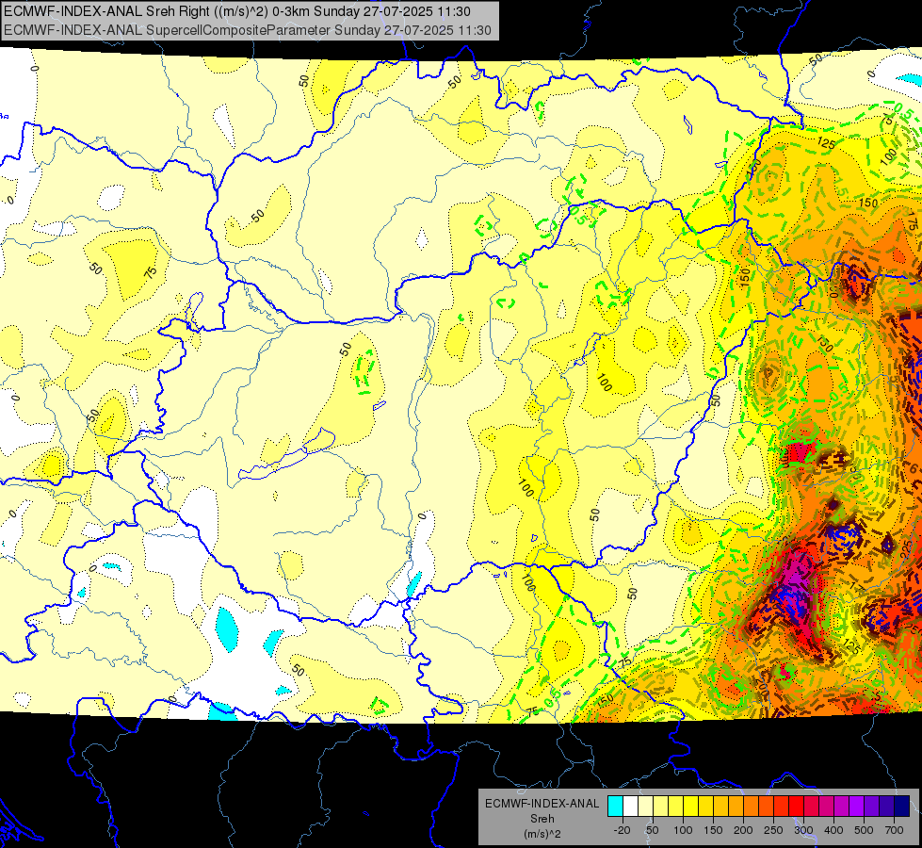
Task: Click the legend scale value 100
Action: pyautogui.click(x=683, y=830)
